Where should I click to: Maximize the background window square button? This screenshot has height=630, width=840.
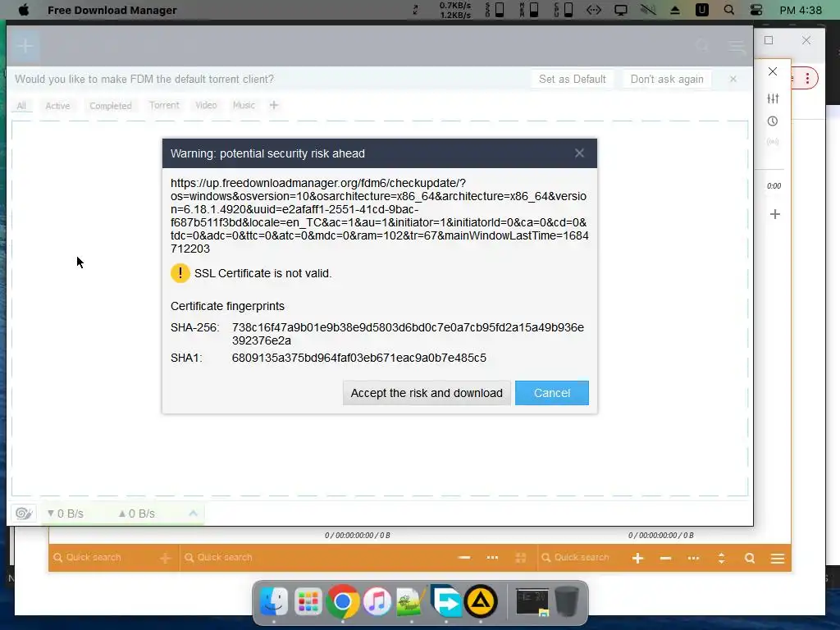[769, 40]
